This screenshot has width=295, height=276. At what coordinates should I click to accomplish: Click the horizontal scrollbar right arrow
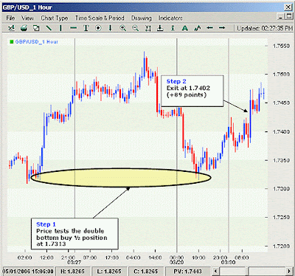[289, 272]
